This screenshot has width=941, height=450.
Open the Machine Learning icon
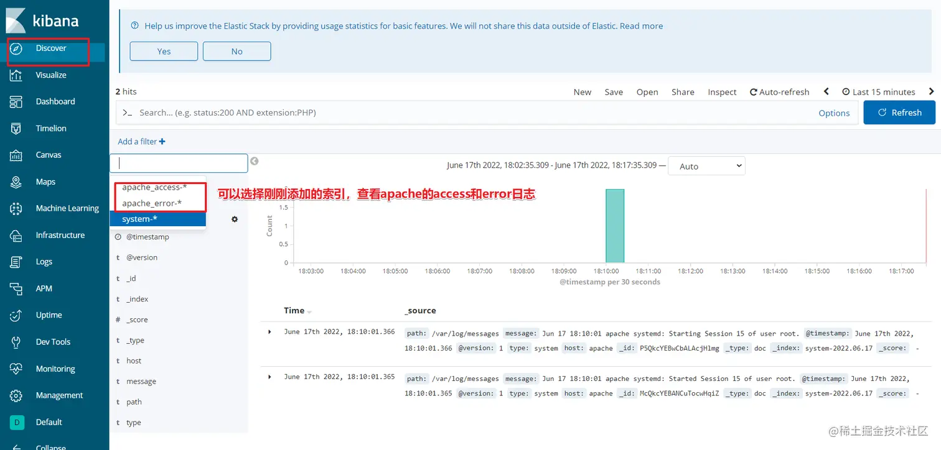(17, 208)
